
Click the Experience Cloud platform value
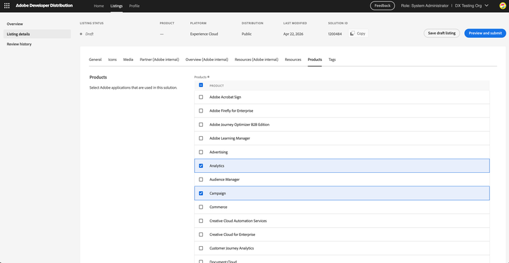(x=204, y=34)
